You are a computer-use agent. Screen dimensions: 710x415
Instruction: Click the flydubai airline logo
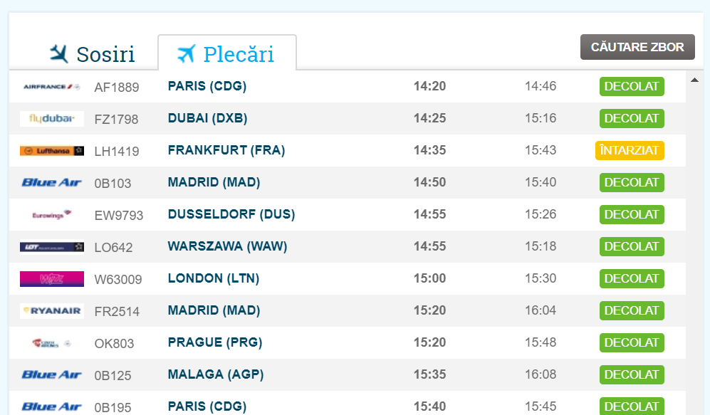click(51, 119)
